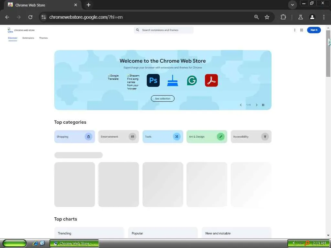Open the Adobe Acrobat extension icon

tap(211, 80)
